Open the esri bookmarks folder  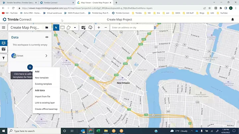[x=166, y=13]
